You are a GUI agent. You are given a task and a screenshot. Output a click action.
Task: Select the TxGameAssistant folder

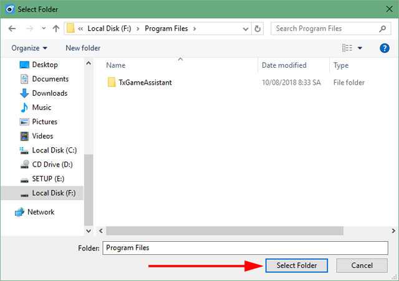[x=145, y=83]
